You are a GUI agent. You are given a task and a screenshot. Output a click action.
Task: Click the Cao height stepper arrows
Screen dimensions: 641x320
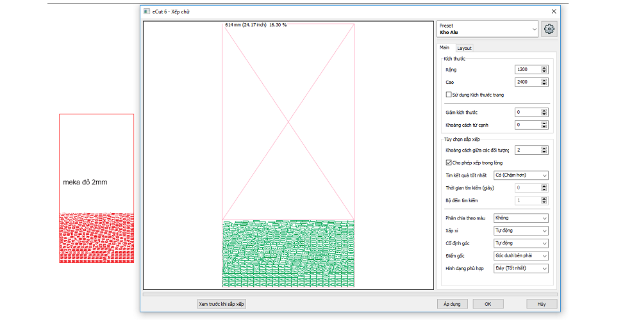point(545,83)
